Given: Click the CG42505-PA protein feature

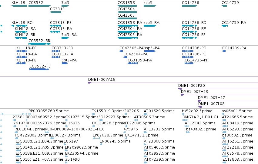Looking at the screenshot, I should [121, 51].
